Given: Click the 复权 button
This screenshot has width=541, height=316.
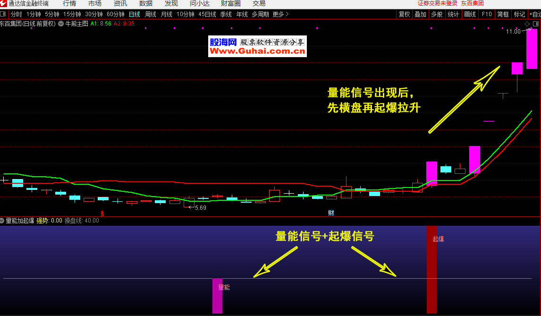Looking at the screenshot, I should point(404,14).
